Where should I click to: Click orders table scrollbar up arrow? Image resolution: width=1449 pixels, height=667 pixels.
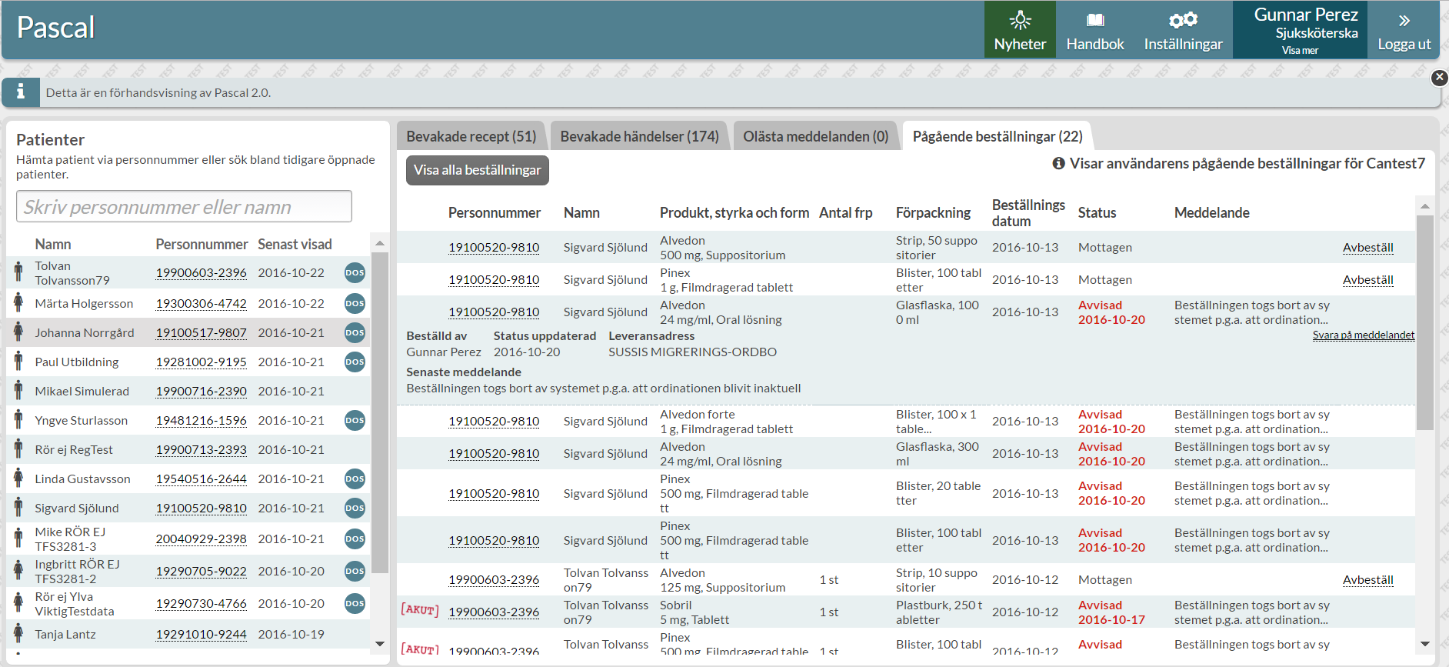(x=1425, y=205)
